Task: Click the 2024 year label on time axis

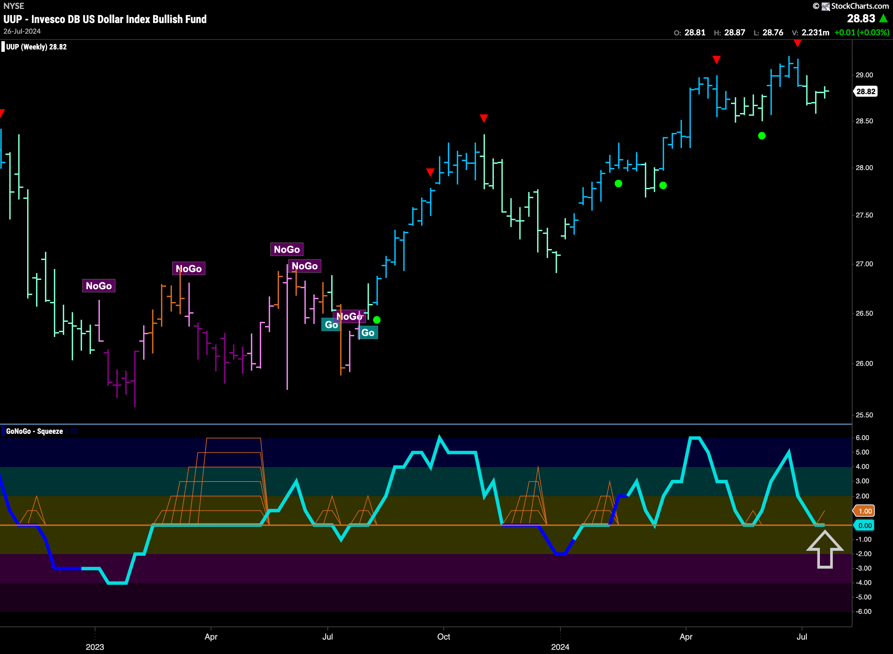Action: [x=560, y=647]
